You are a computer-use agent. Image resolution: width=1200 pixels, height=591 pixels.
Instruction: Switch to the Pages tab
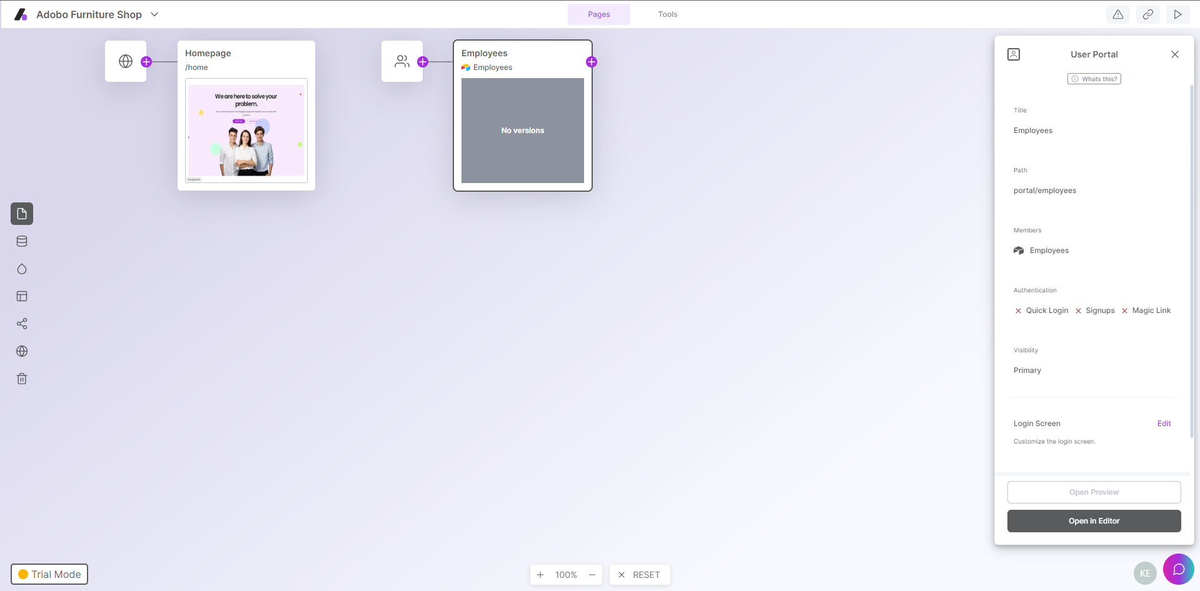(599, 14)
